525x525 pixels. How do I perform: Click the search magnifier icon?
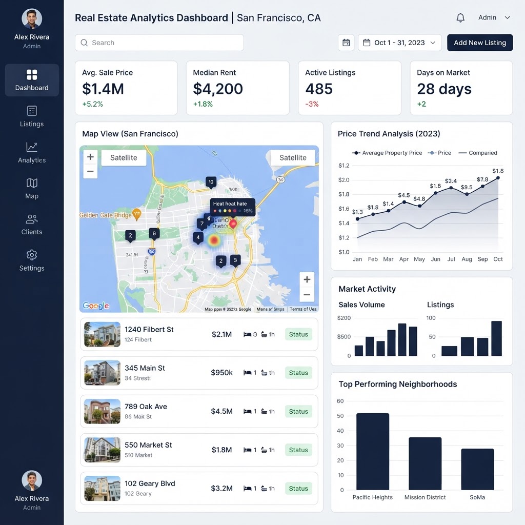pyautogui.click(x=85, y=43)
